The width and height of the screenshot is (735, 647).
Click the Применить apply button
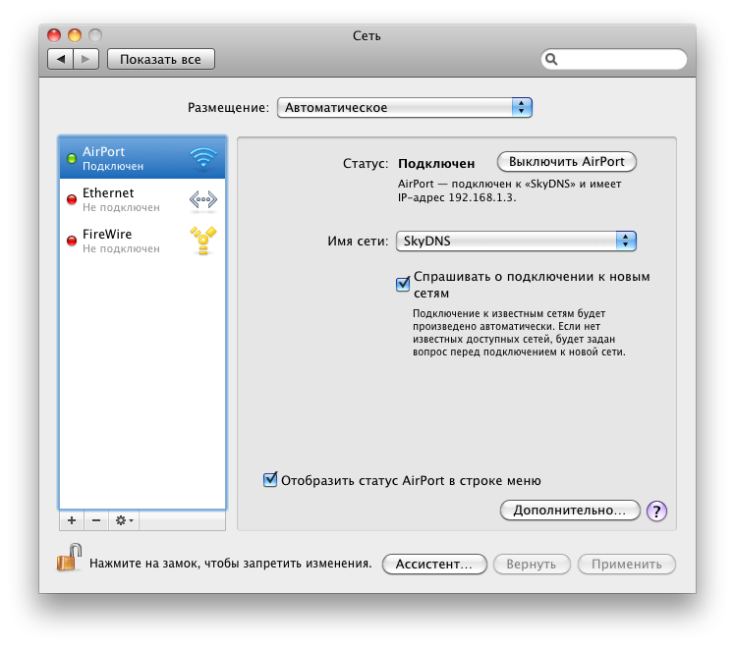click(x=627, y=564)
